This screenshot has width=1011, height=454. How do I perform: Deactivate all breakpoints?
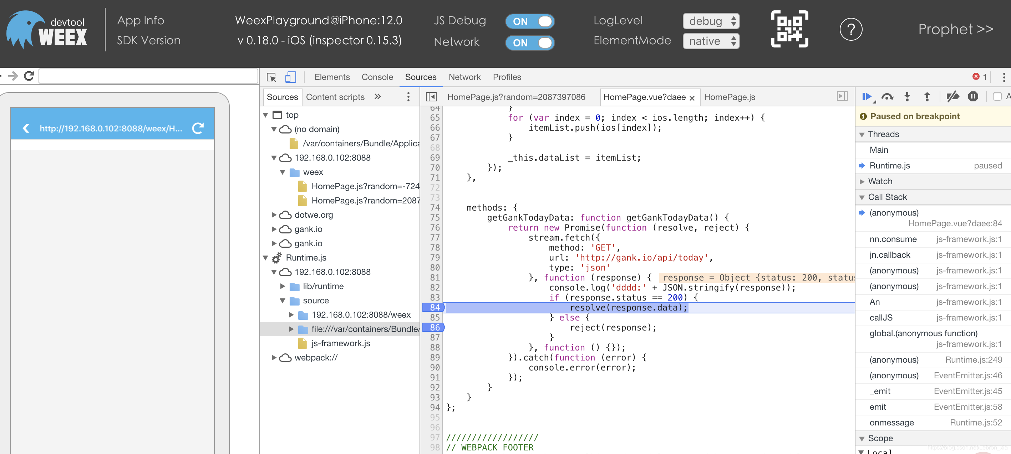coord(952,97)
